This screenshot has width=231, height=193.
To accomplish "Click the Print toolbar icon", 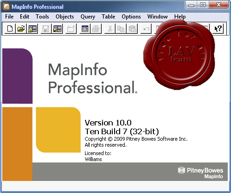I will [96, 29].
